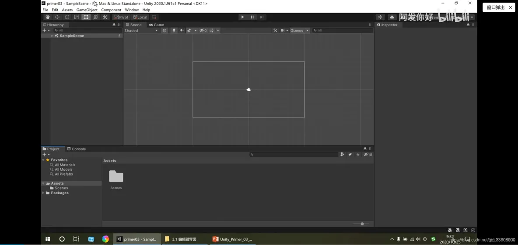This screenshot has height=245, width=518.
Task: Select the Rotate tool
Action: point(67,17)
